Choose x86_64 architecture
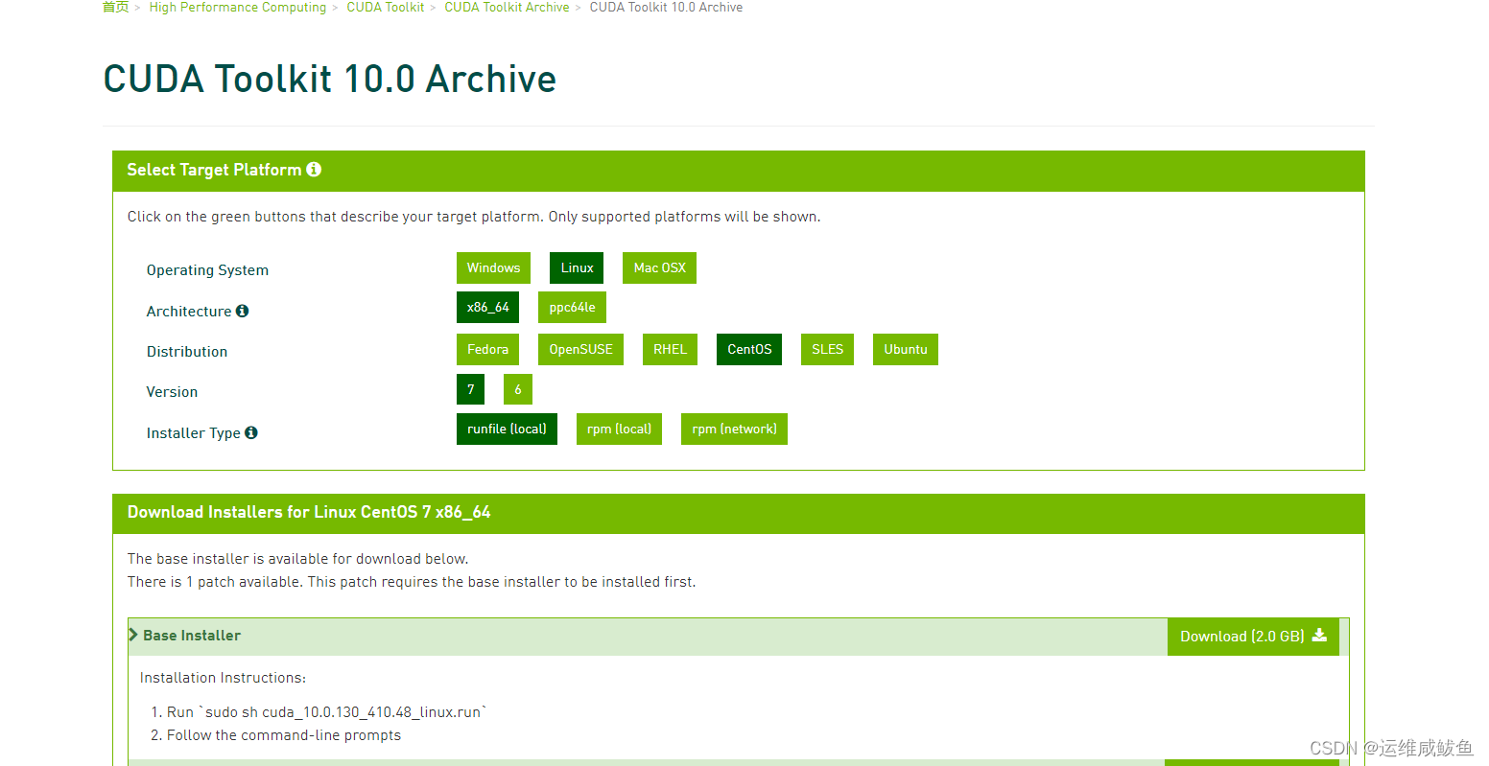This screenshot has width=1489, height=766. (x=487, y=308)
